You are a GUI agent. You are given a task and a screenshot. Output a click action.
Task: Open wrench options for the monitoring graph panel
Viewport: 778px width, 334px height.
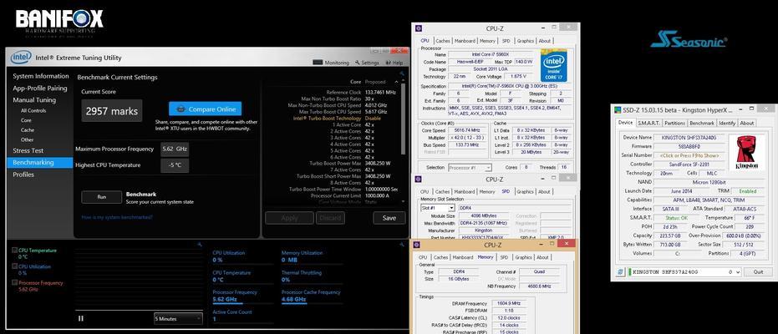[199, 245]
